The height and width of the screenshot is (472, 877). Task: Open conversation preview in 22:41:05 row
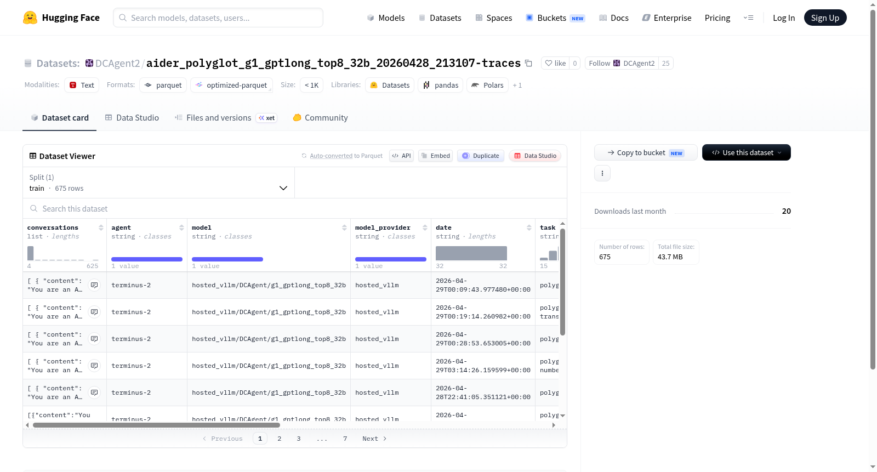click(94, 393)
